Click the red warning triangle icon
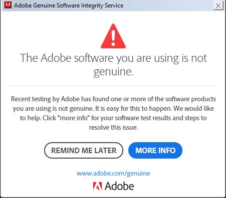 (x=113, y=36)
